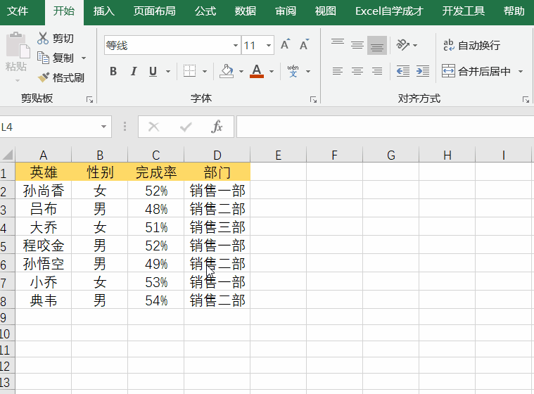Viewport: 534px width, 394px height.
Task: Align text right
Action: point(377,71)
